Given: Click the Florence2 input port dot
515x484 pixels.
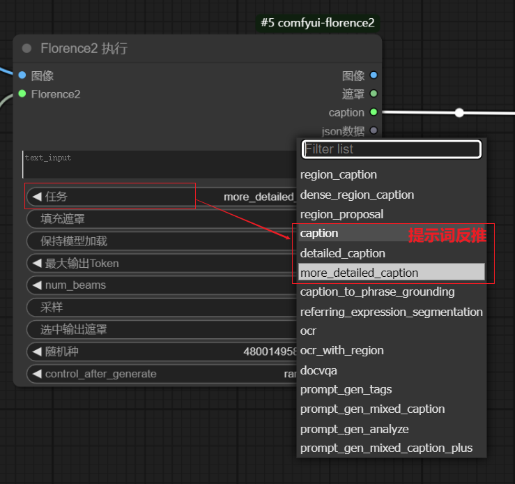Looking at the screenshot, I should (x=22, y=93).
